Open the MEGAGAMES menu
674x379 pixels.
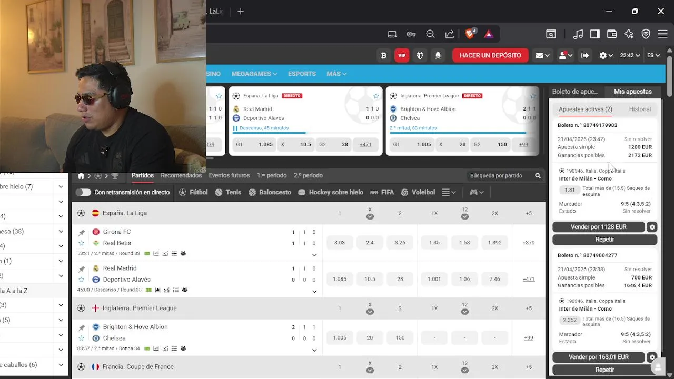(254, 74)
